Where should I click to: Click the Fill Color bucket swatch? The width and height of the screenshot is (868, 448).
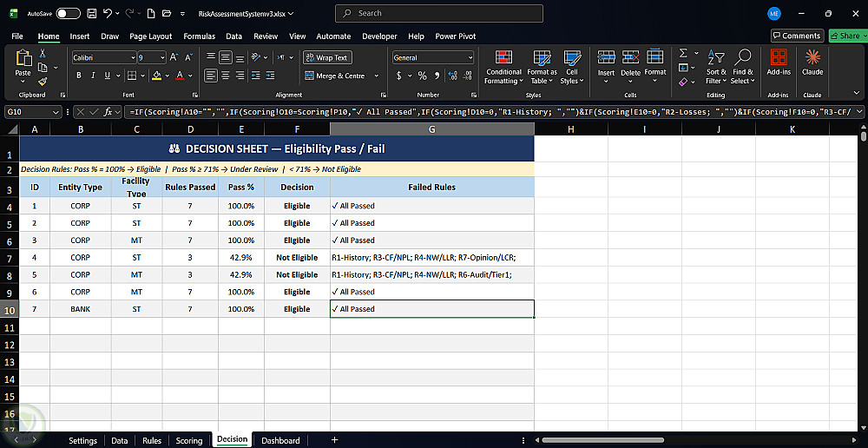(156, 76)
